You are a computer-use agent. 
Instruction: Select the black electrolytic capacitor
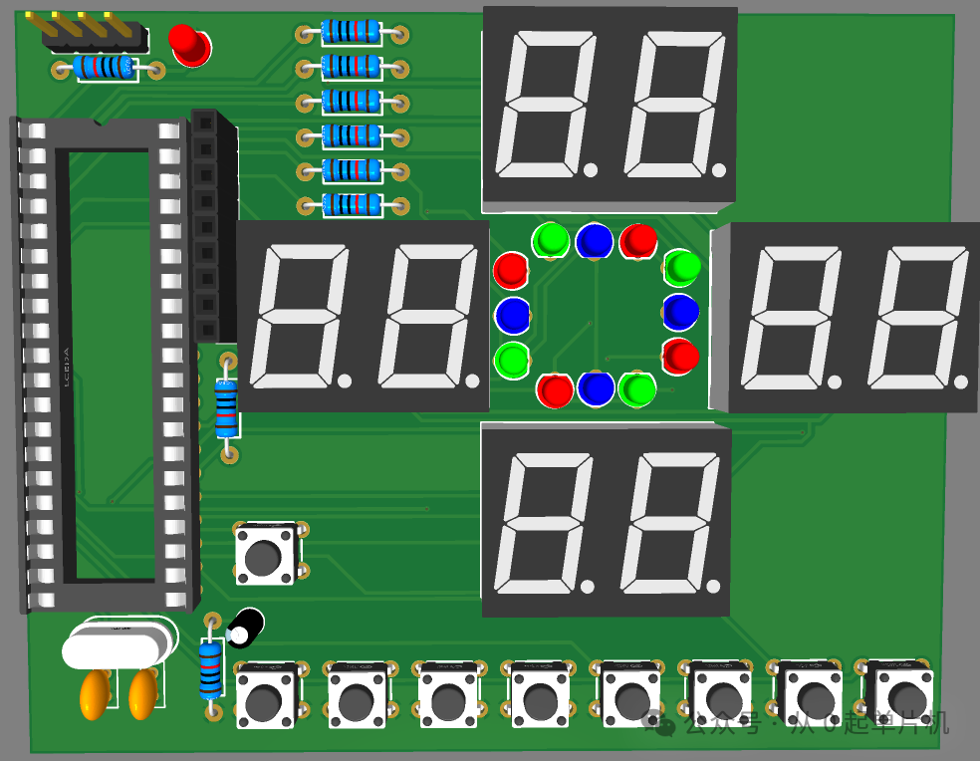pyautogui.click(x=246, y=628)
